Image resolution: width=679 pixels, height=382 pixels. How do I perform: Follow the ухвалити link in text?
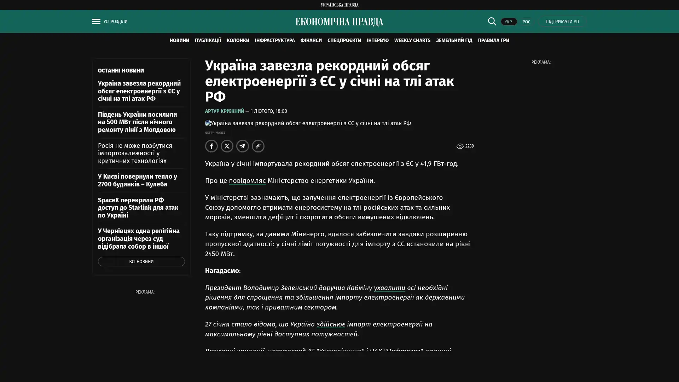(x=389, y=288)
